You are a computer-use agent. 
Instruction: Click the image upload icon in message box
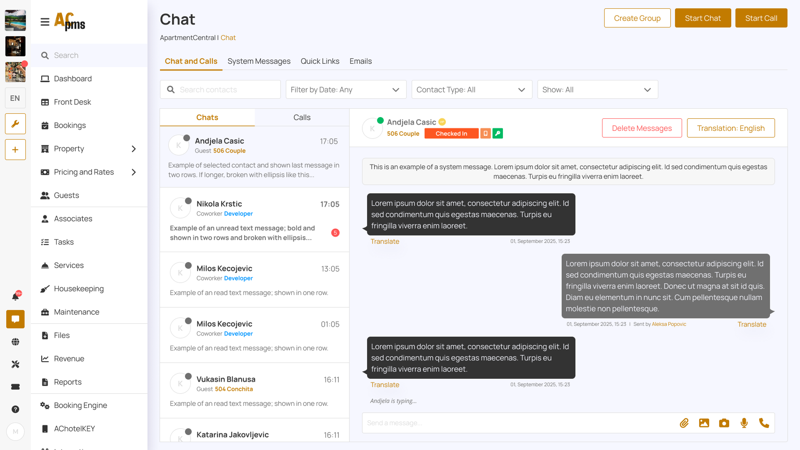click(704, 423)
